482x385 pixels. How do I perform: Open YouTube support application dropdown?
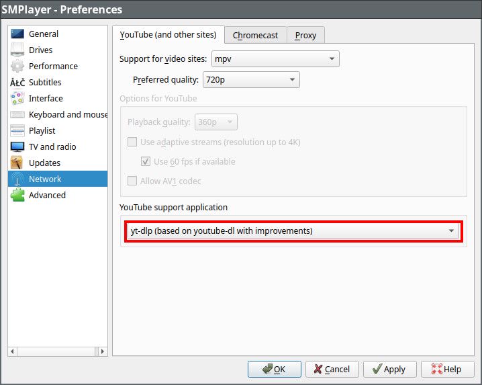293,231
